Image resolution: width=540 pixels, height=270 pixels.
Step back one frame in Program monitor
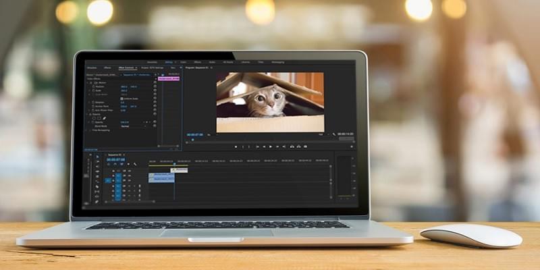click(x=264, y=146)
